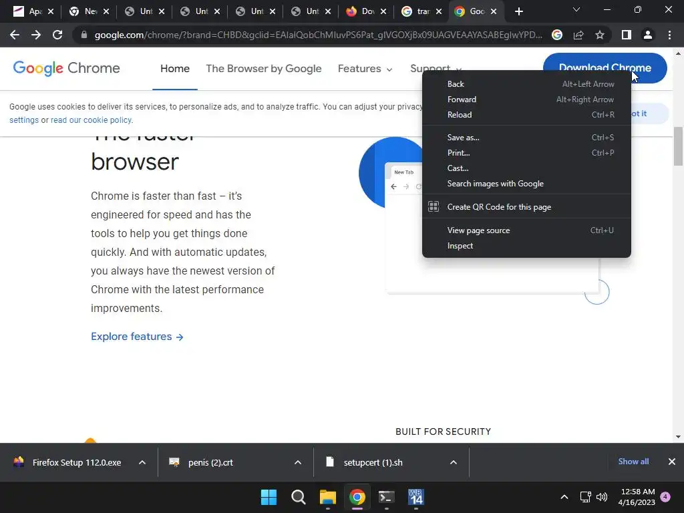Image resolution: width=684 pixels, height=513 pixels.
Task: Open the terminal taskbar icon
Action: [387, 497]
